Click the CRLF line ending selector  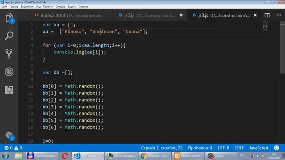pos(239,148)
